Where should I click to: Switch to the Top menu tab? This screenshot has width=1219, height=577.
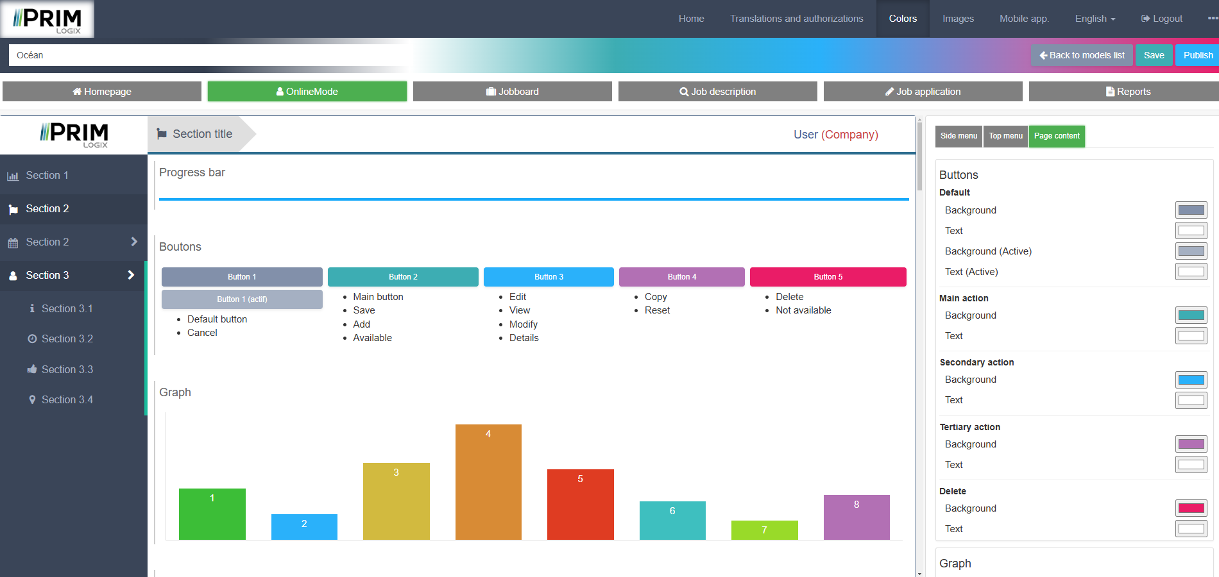click(1005, 136)
